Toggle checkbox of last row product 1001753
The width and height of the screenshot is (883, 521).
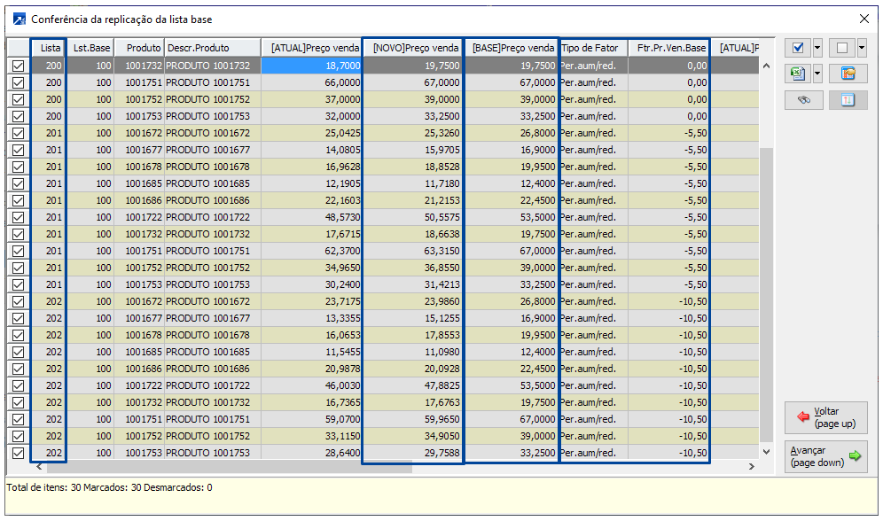point(18,453)
